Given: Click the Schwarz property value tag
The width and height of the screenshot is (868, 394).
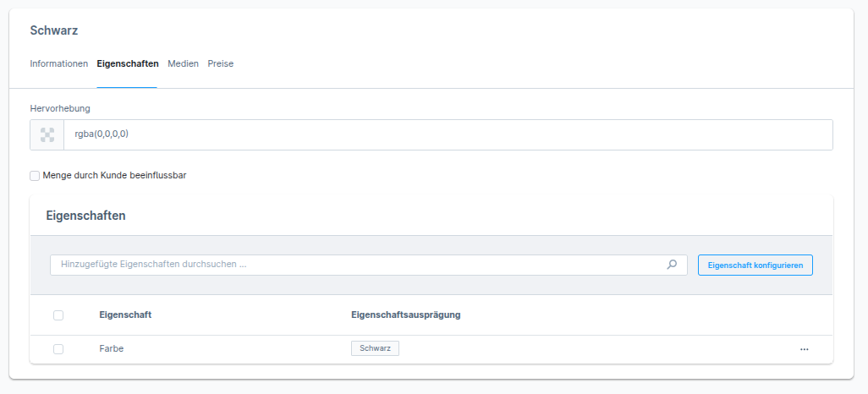Looking at the screenshot, I should (376, 348).
